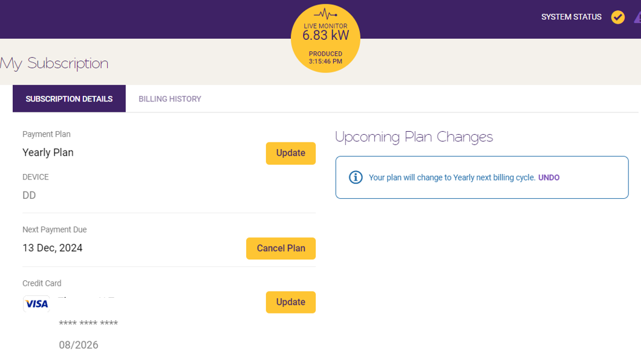641x360 pixels.
Task: Switch to the Billing History tab
Action: (x=169, y=98)
